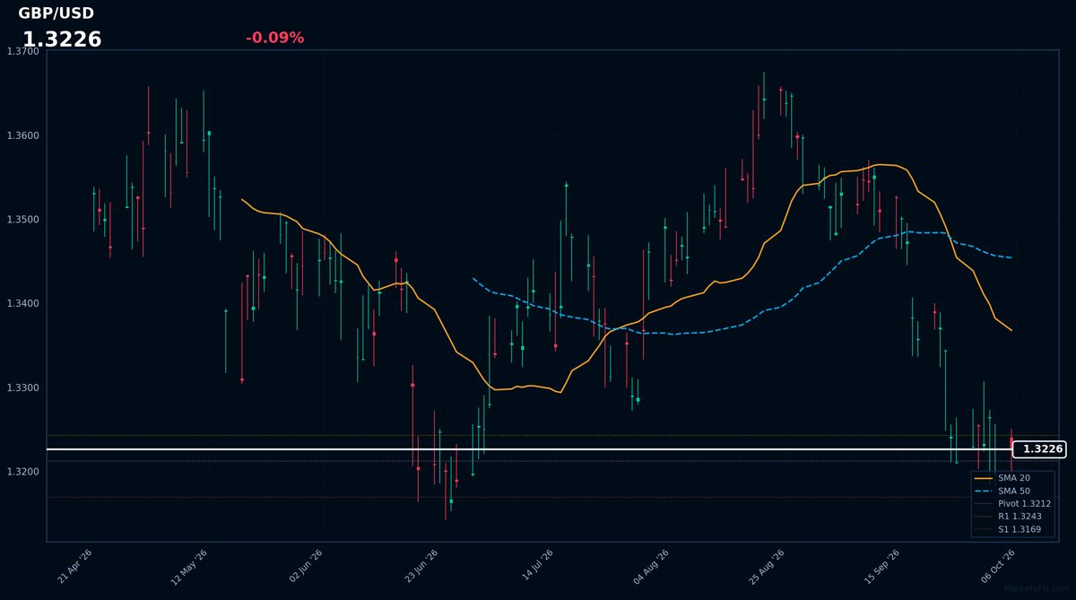Click the 1.3500 y-axis label
The image size is (1076, 600).
pyautogui.click(x=22, y=220)
